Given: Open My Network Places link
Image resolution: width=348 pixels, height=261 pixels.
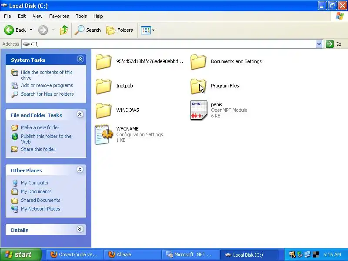Looking at the screenshot, I should (40, 209).
